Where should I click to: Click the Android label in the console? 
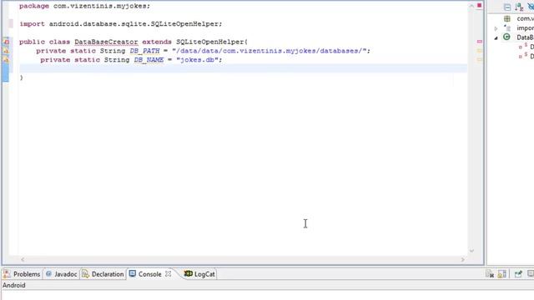pos(14,285)
